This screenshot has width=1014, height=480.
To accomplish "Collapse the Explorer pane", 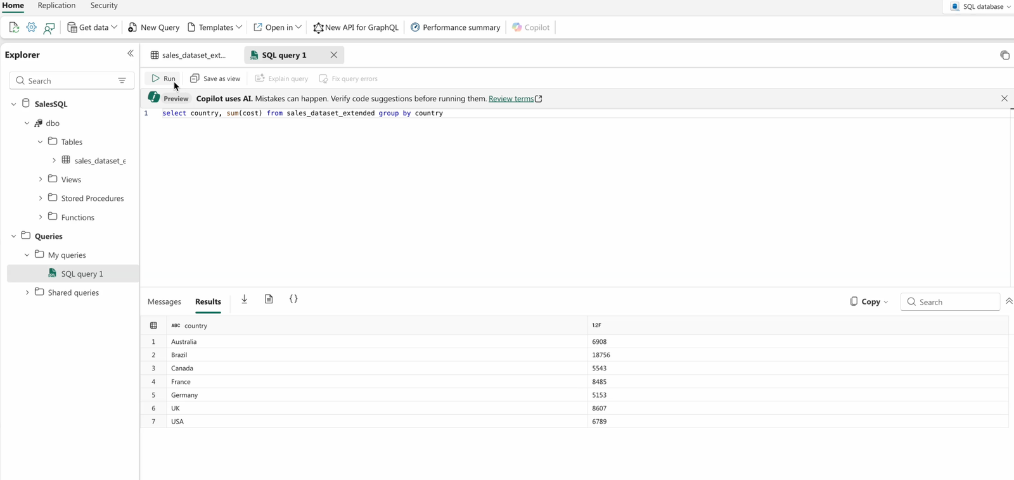I will (x=131, y=54).
